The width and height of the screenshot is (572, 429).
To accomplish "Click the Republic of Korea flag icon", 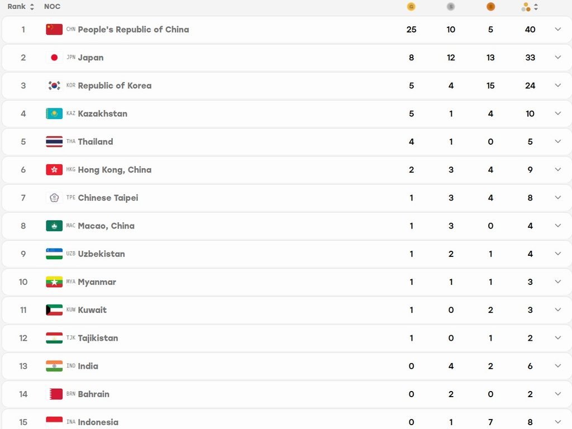I will [54, 85].
